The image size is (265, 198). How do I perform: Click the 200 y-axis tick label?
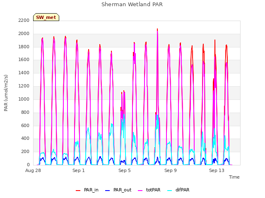(x=25, y=151)
